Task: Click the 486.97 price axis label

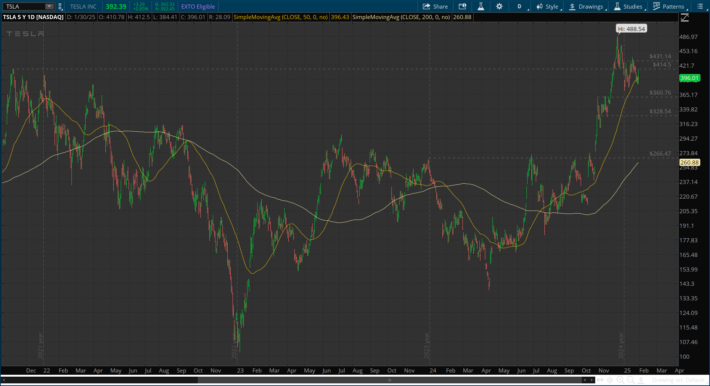Action: click(x=688, y=37)
